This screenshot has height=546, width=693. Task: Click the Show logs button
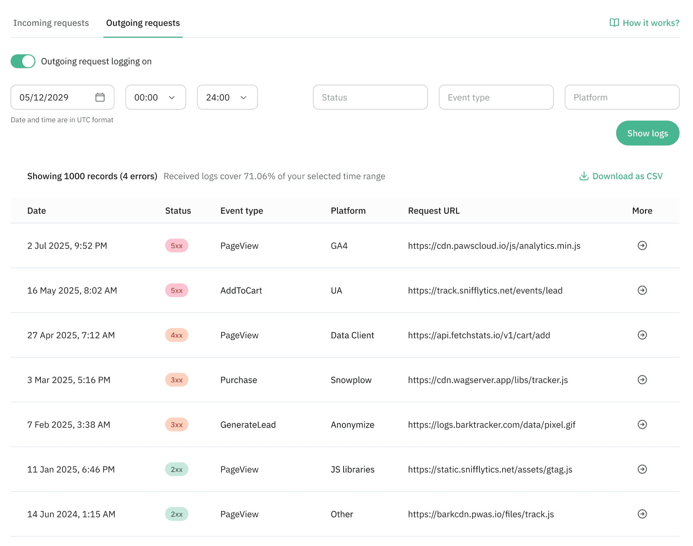(647, 133)
